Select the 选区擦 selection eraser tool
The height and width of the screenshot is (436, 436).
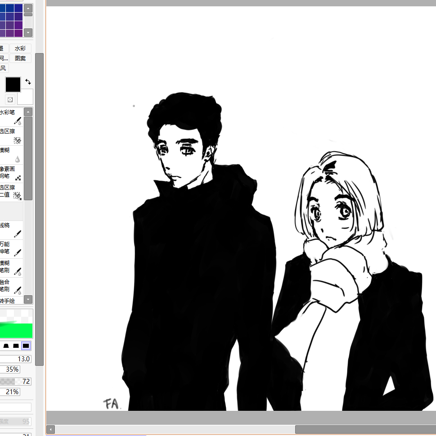point(11,135)
